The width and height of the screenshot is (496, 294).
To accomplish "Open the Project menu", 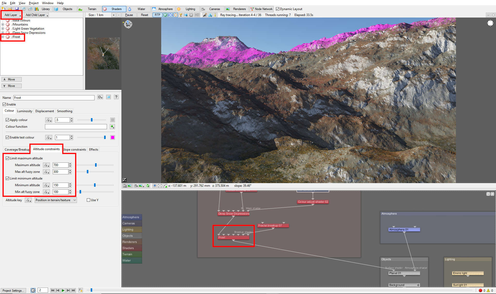I will point(34,3).
